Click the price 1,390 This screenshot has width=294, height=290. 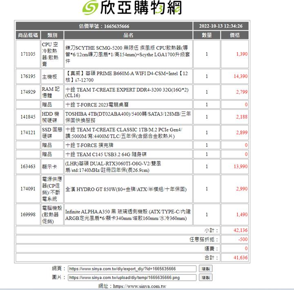click(x=242, y=54)
